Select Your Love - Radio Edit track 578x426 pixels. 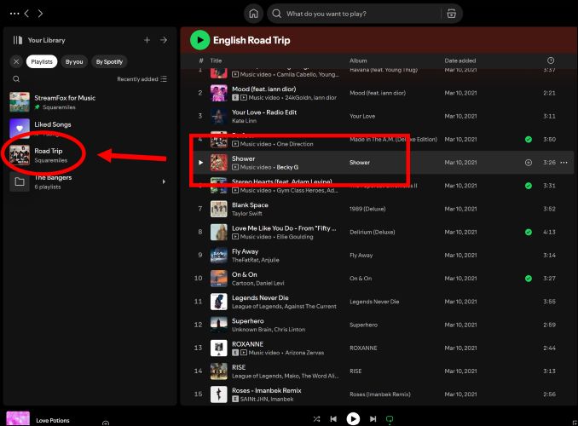point(264,112)
